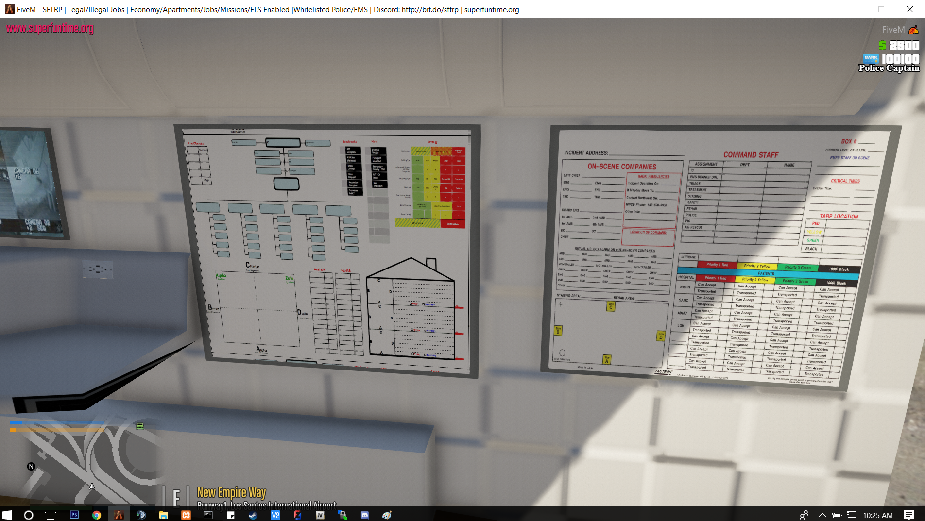This screenshot has width=925, height=521.
Task: Open the XAMPP taskbar icon
Action: 186,515
